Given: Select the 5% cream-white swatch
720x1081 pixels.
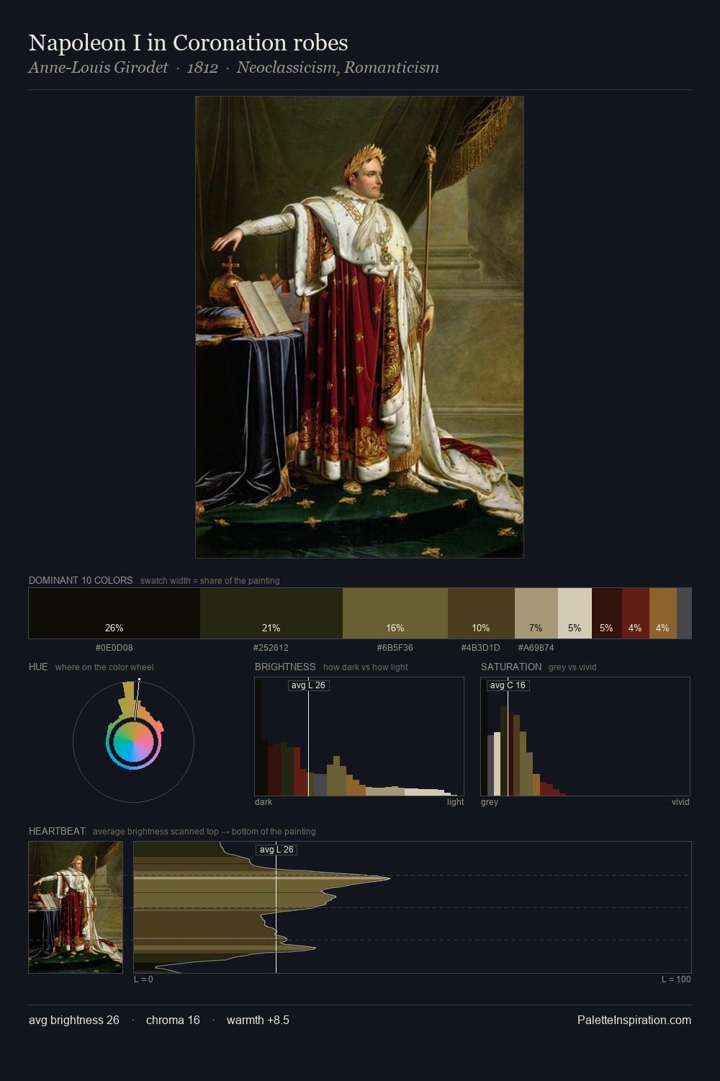Looking at the screenshot, I should (575, 613).
